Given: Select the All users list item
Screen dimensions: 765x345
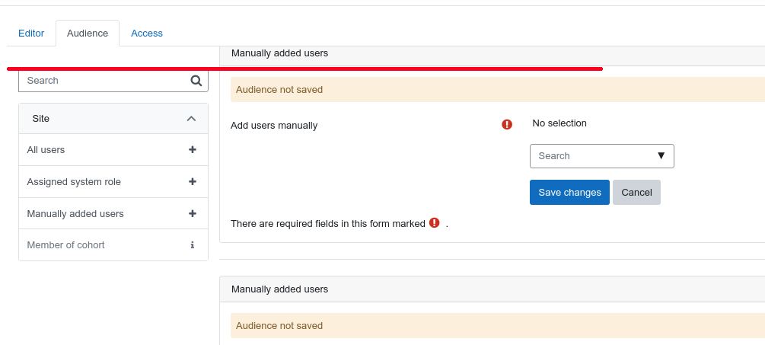Looking at the screenshot, I should click(113, 150).
